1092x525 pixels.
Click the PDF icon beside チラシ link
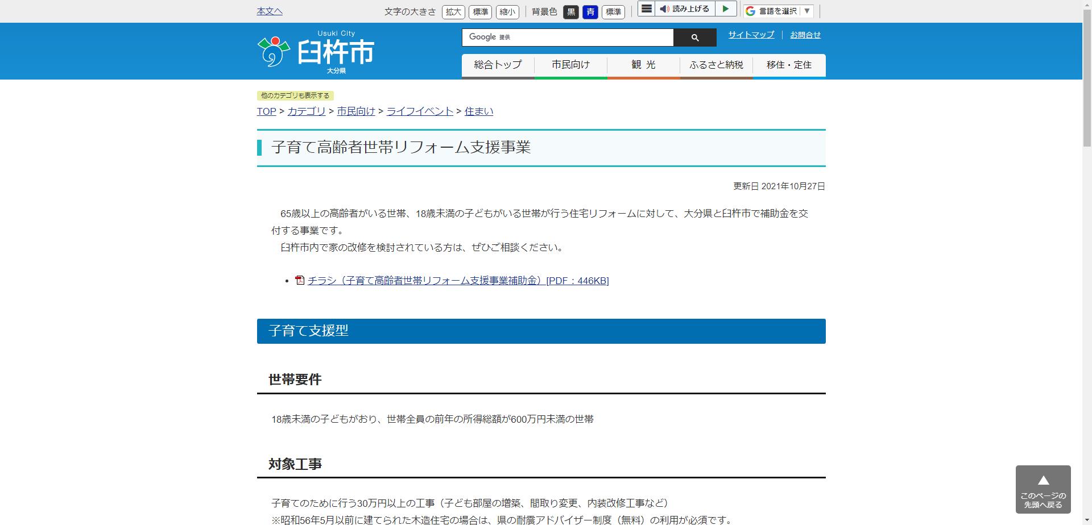pos(300,280)
